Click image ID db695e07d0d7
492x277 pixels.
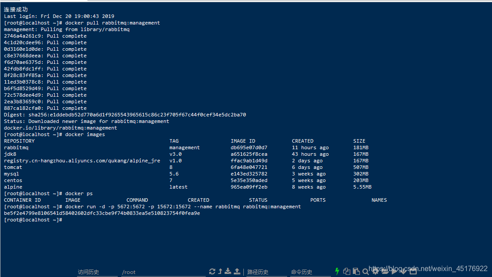(x=249, y=148)
